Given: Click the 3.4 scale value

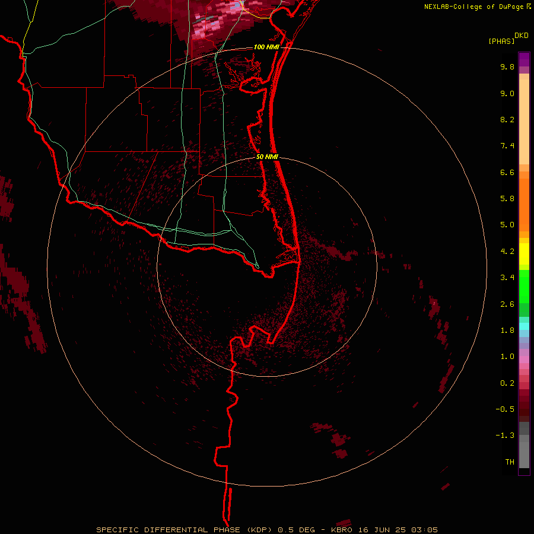Looking at the screenshot, I should 507,278.
